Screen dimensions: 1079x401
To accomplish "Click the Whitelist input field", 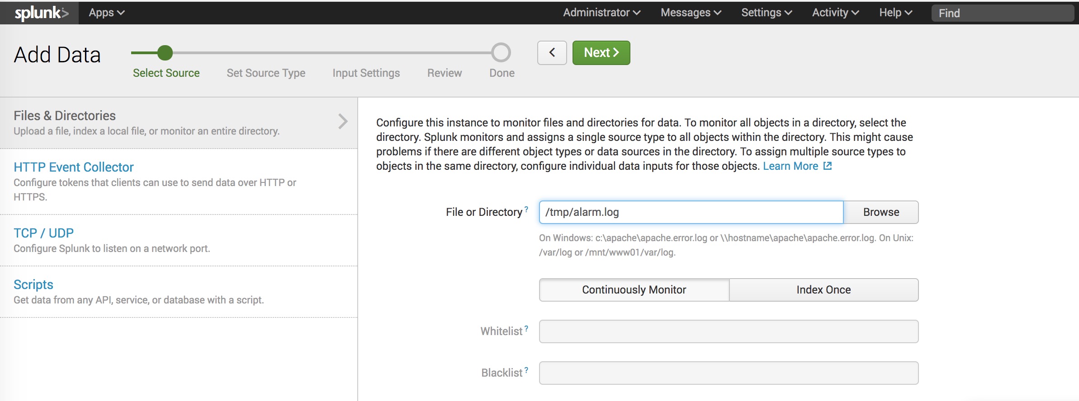I will (729, 331).
